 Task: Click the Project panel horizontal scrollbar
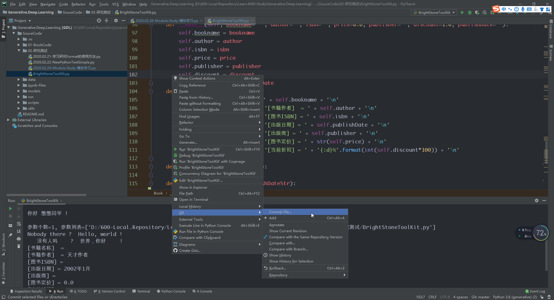(46, 195)
